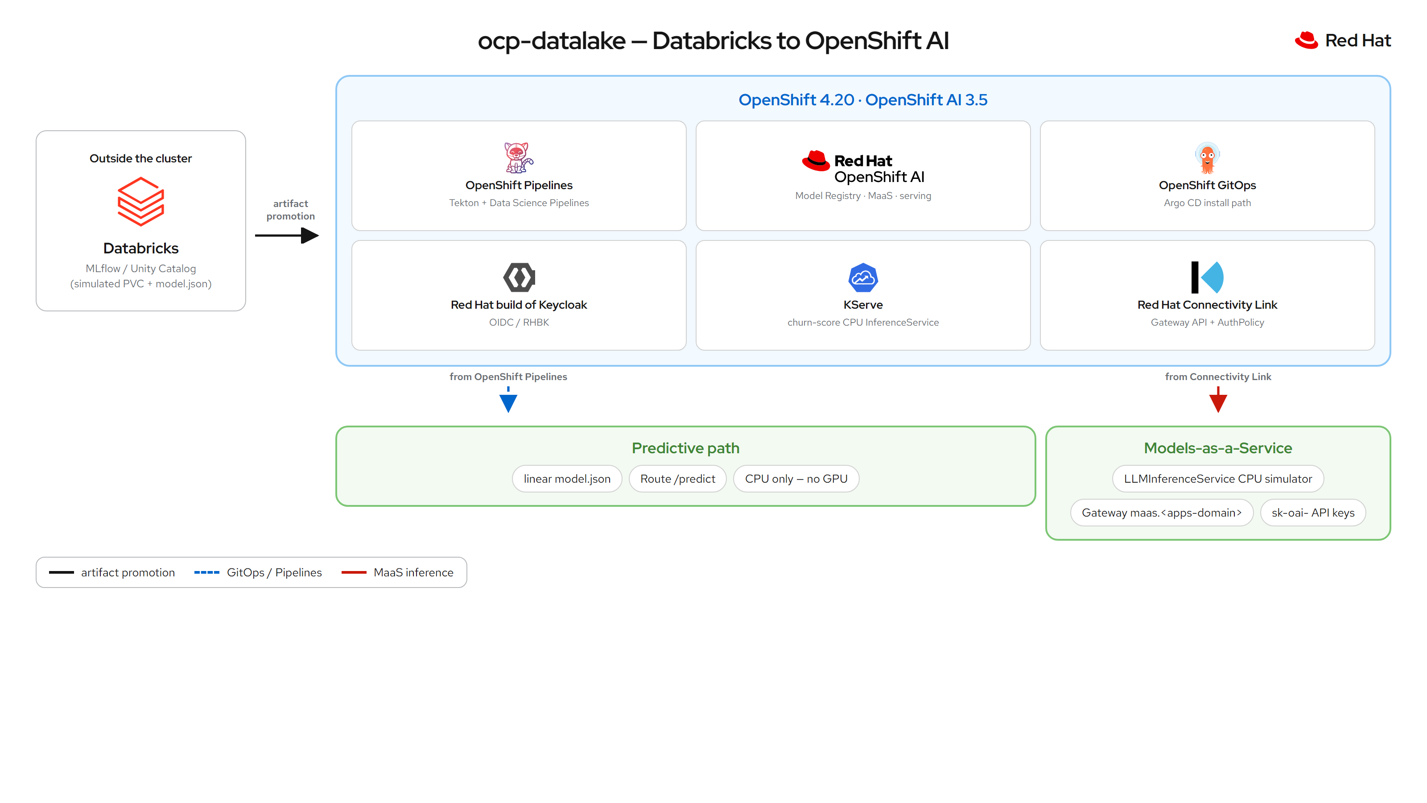Click the 'Outside the cluster' label
Image resolution: width=1427 pixels, height=803 pixels.
tap(141, 158)
